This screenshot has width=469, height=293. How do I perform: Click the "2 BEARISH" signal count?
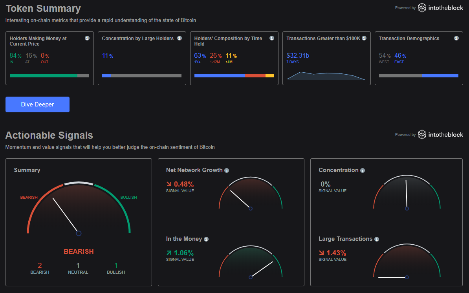(40, 269)
